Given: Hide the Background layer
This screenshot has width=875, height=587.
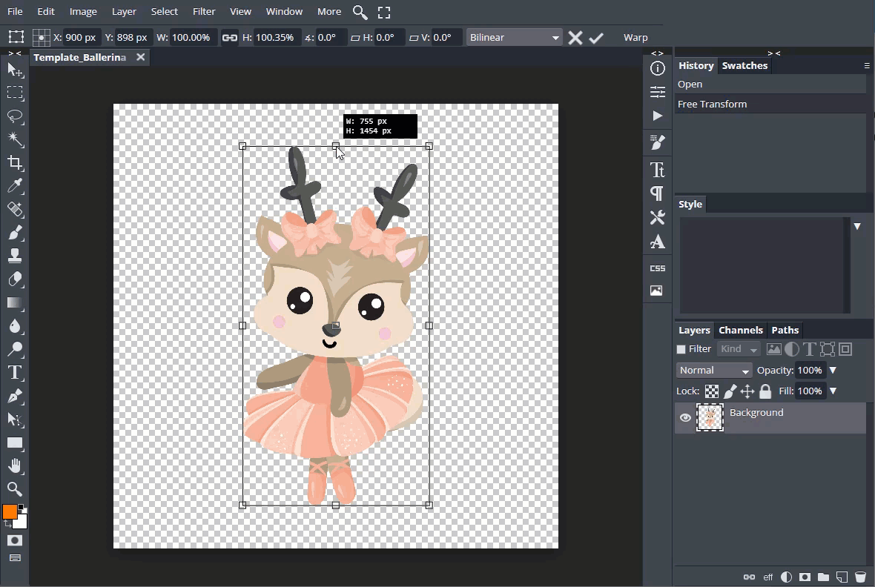Looking at the screenshot, I should point(685,418).
